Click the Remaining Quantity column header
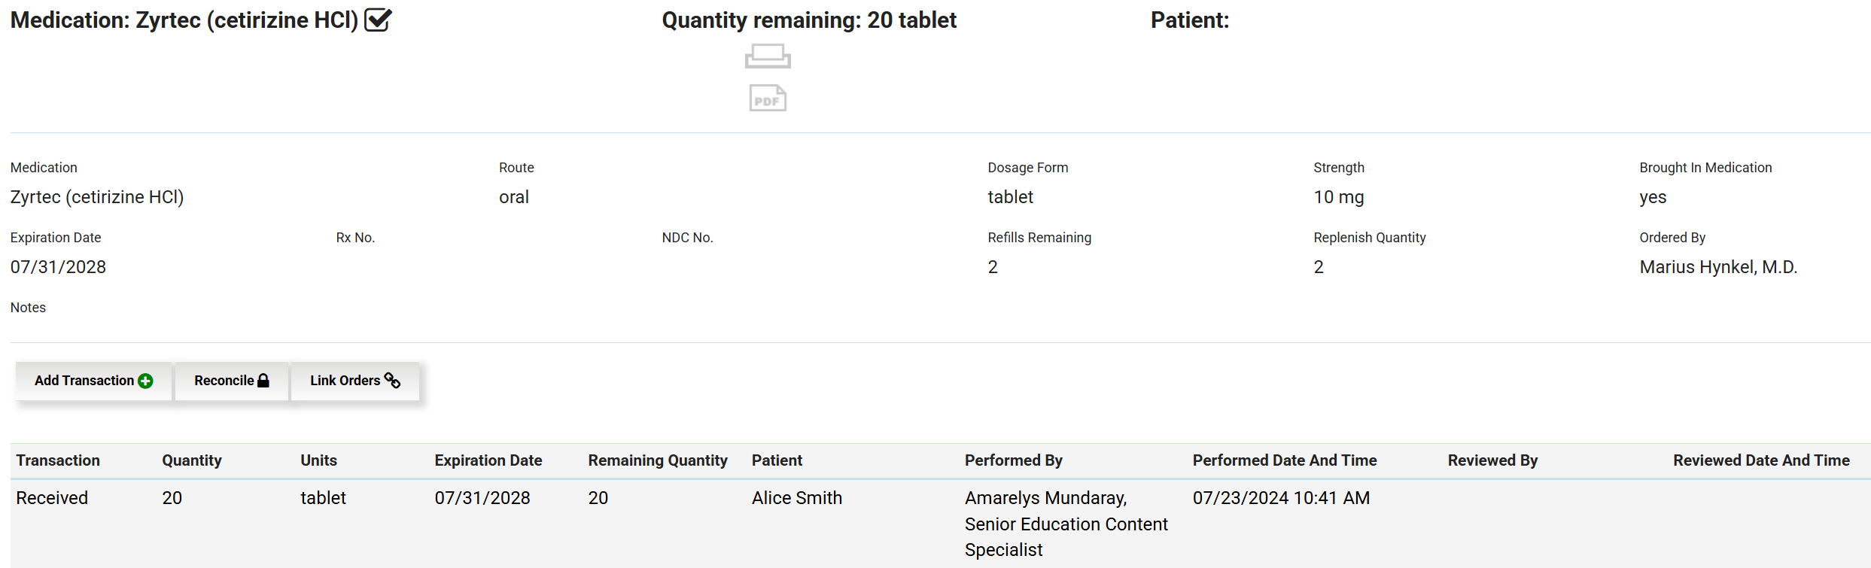The image size is (1871, 568). [657, 460]
